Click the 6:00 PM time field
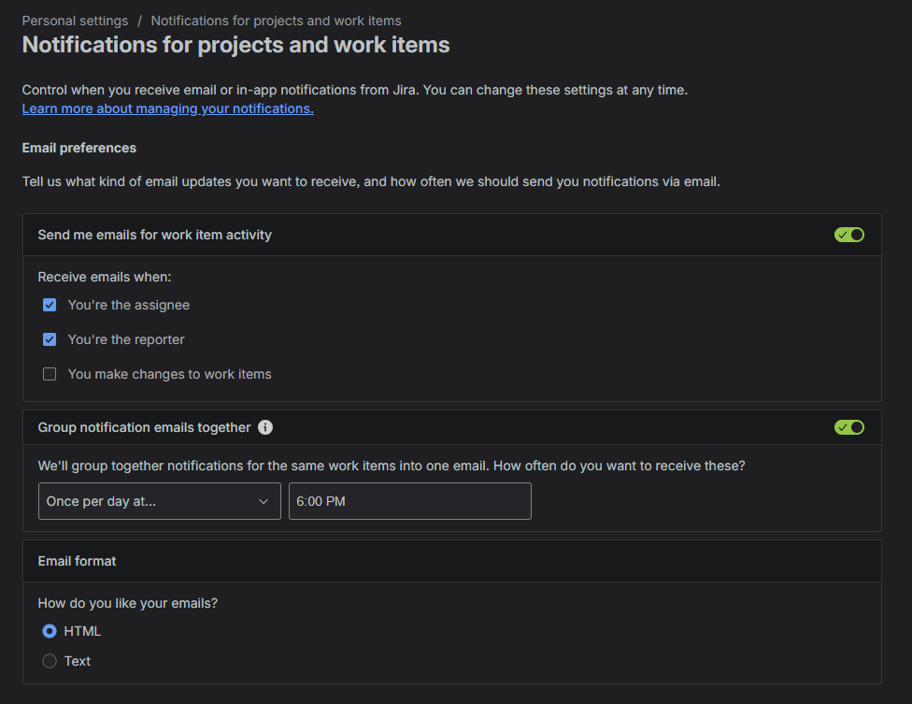Image resolution: width=912 pixels, height=704 pixels. (x=410, y=501)
